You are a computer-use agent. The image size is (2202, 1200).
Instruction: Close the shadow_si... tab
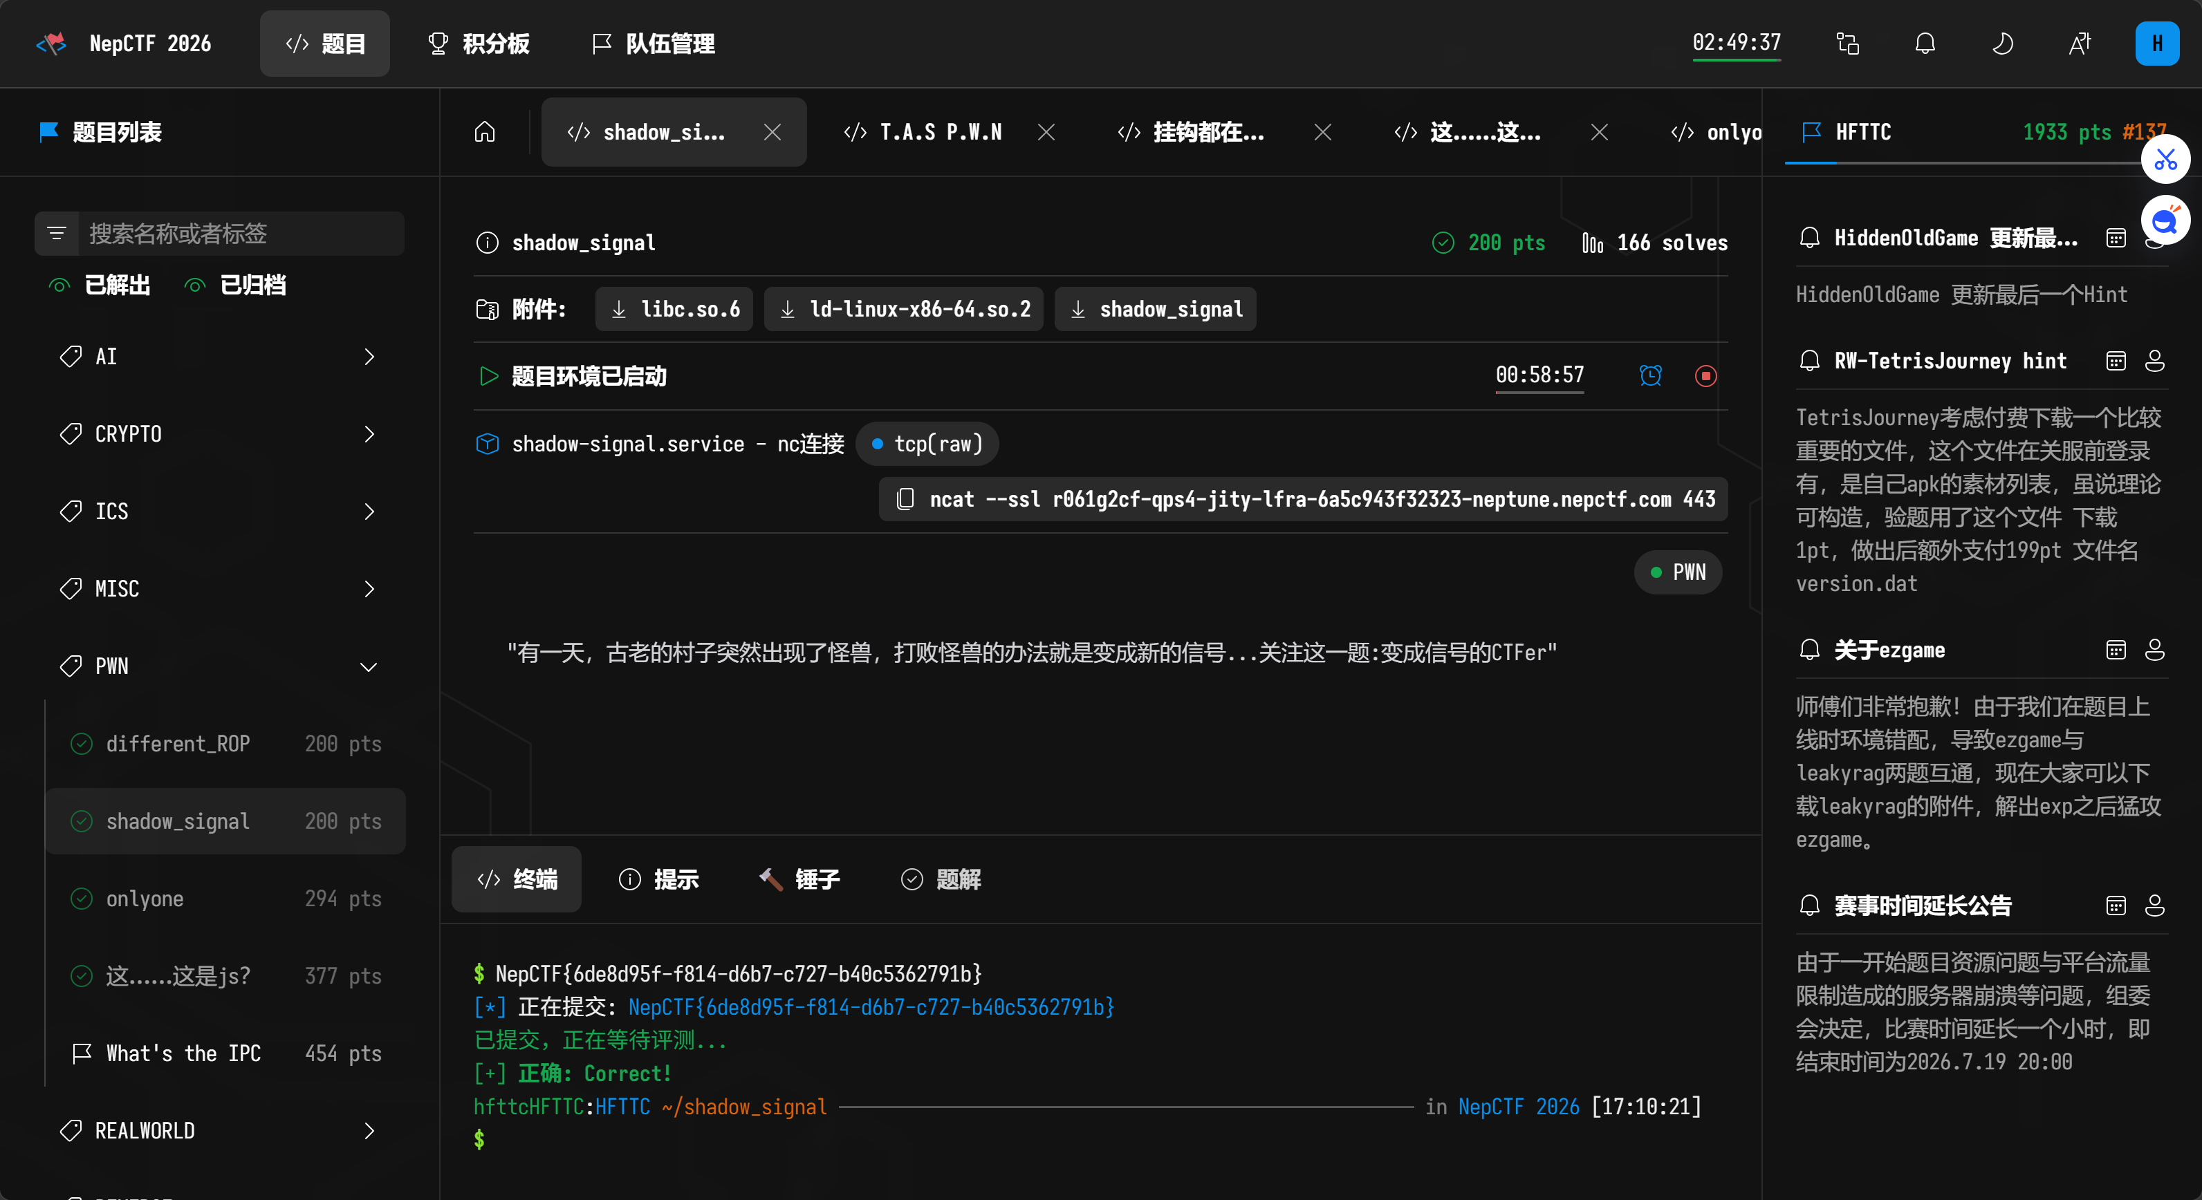coord(772,131)
